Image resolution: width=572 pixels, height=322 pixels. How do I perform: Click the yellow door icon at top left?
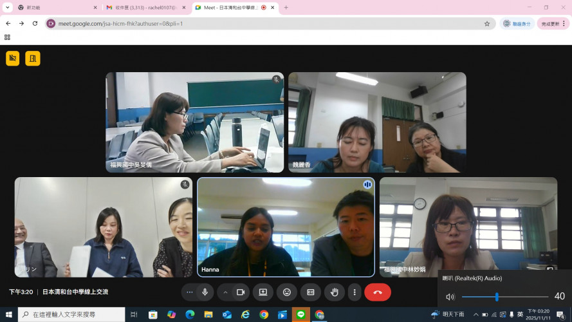33,59
